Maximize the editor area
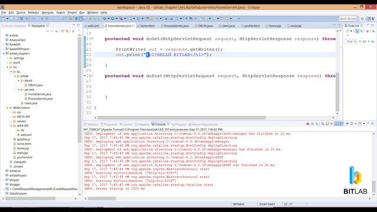 (339, 25)
